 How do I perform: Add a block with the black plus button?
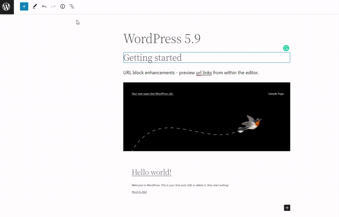[x=287, y=208]
